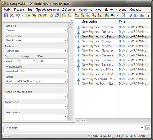This screenshot has height=140, width=153.
Task: Click the Save tag floppy disk icon
Action: click(x=6, y=16)
